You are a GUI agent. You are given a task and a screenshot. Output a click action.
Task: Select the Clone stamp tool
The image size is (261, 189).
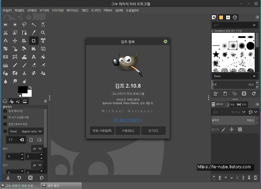coord(24,73)
